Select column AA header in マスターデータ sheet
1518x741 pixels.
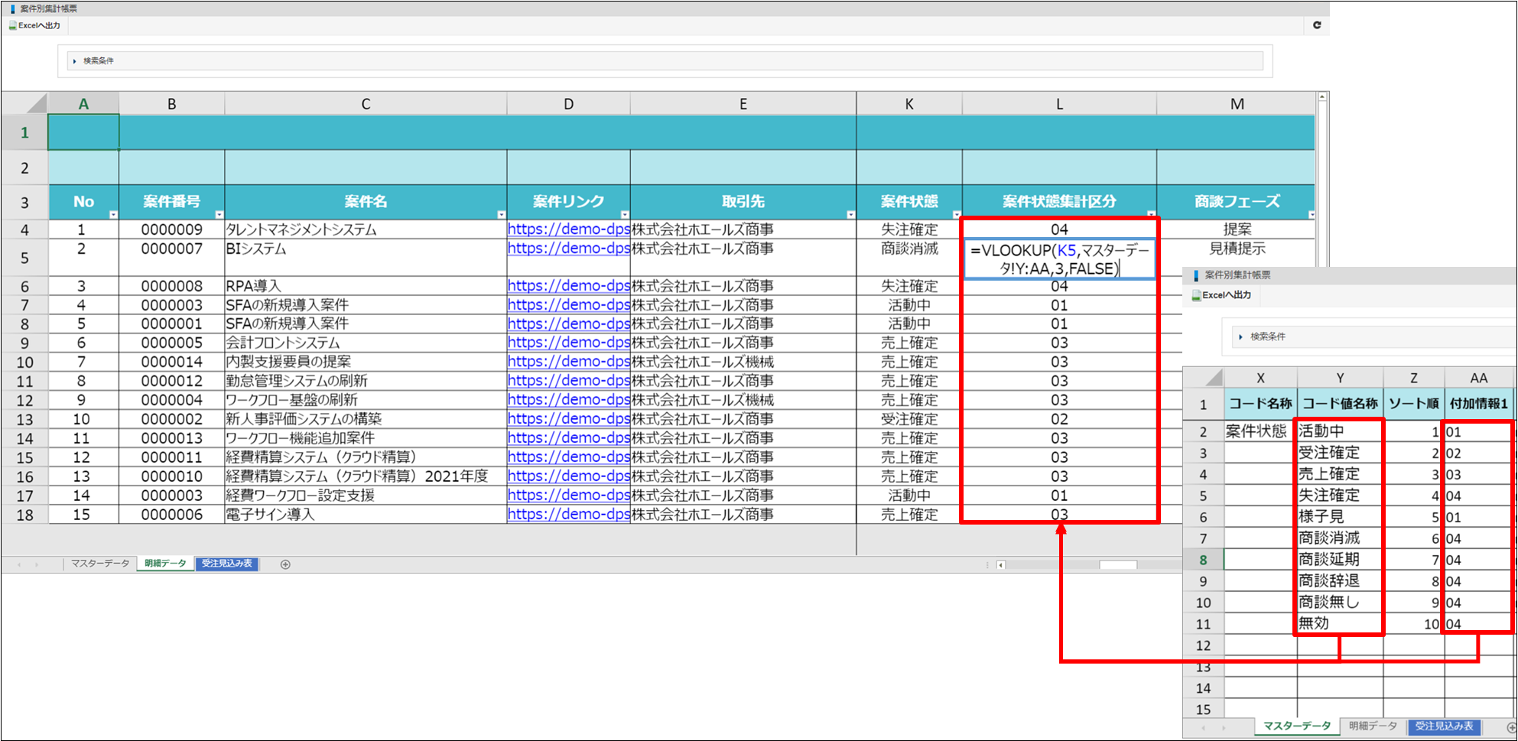tap(1478, 378)
